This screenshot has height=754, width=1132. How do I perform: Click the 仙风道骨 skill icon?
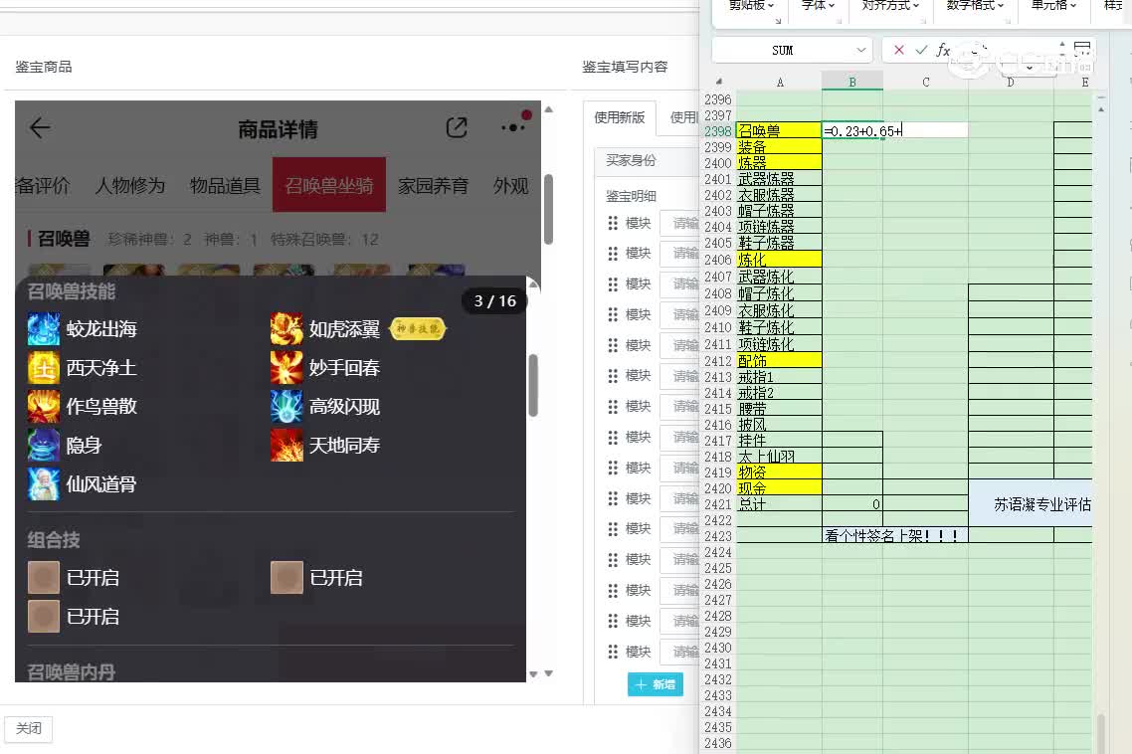pyautogui.click(x=44, y=484)
